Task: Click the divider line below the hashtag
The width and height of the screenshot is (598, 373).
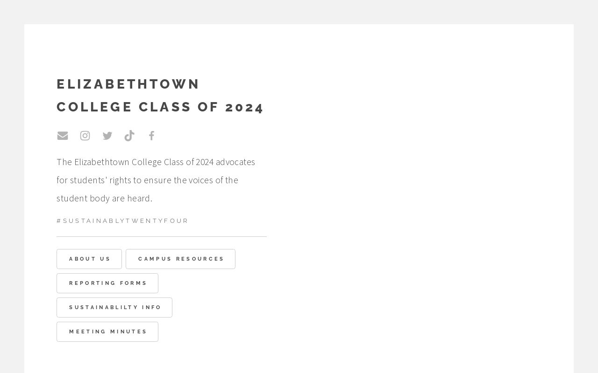Action: 162,237
